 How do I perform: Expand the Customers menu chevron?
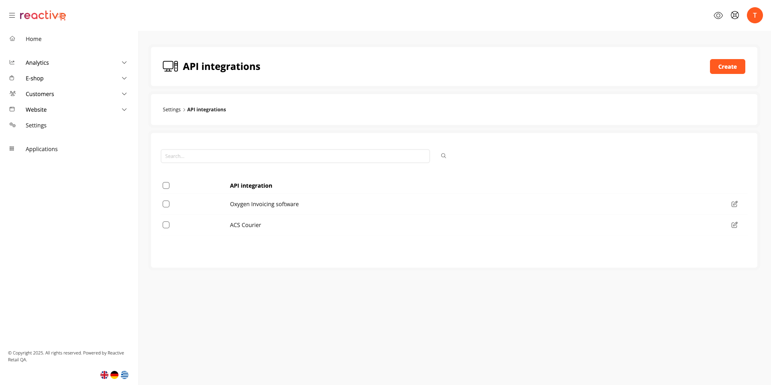click(x=124, y=94)
